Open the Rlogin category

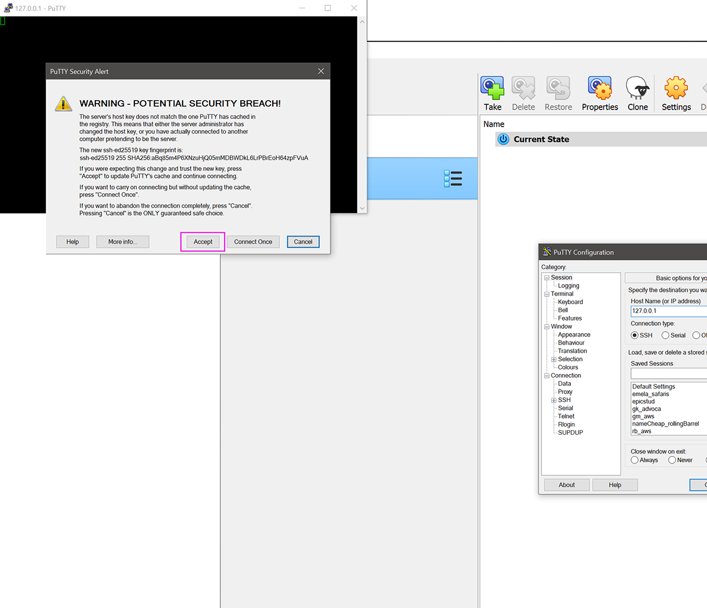click(566, 424)
